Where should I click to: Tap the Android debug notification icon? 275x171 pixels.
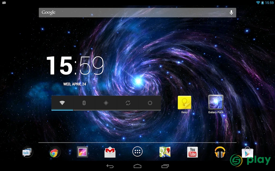click(4, 2)
